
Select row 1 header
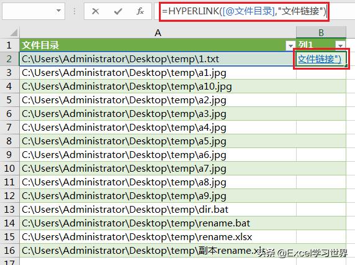coord(9,45)
